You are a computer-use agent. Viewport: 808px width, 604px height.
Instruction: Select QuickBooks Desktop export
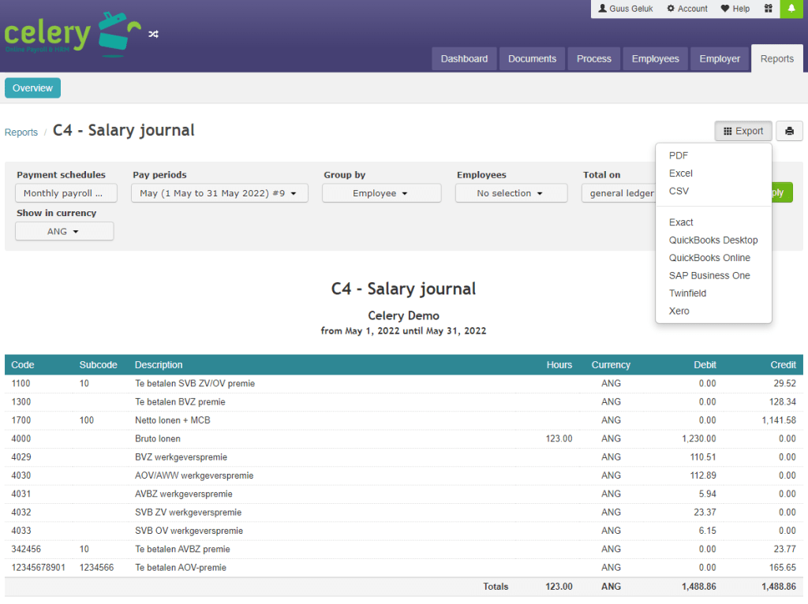[713, 240]
